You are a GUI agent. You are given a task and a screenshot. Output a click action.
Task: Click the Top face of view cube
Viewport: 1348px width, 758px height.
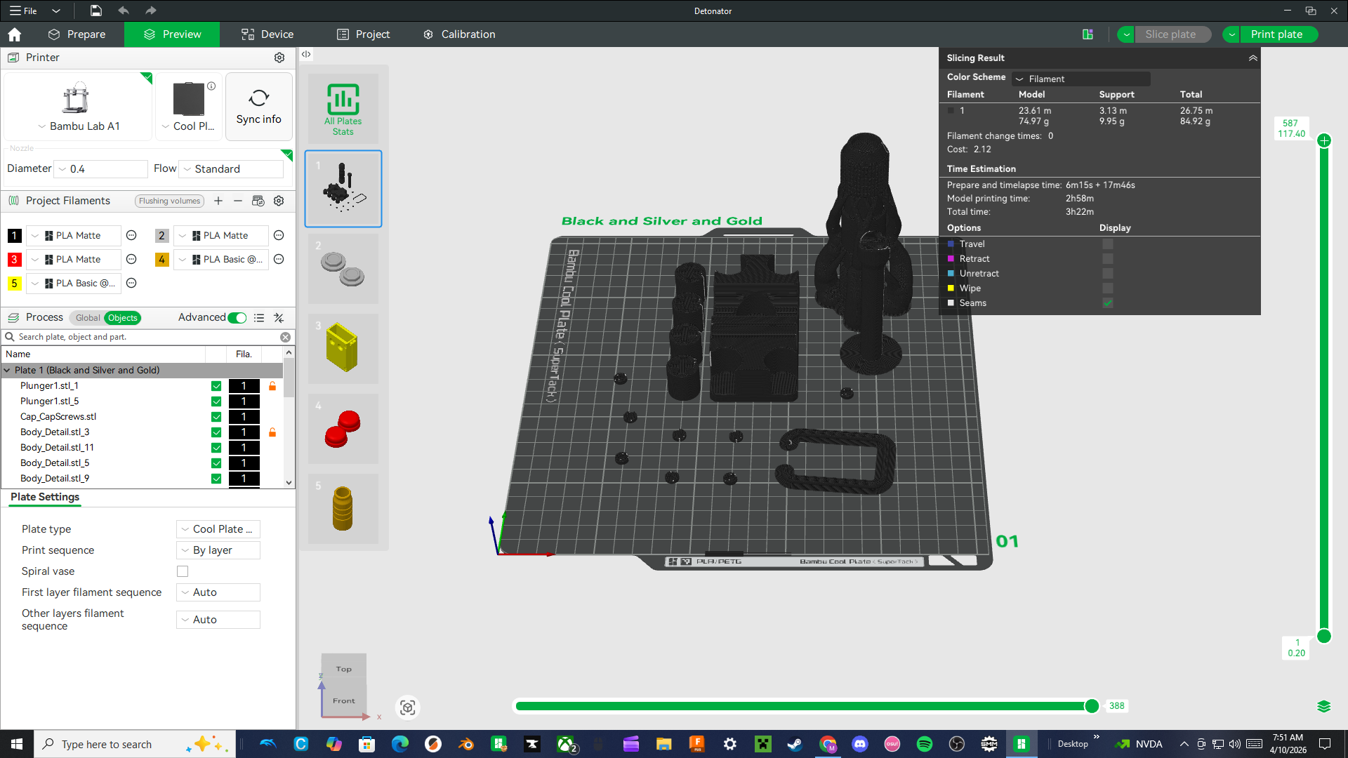pyautogui.click(x=344, y=669)
